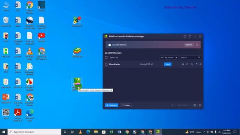Start the BlueStacks Nougat 32-bit instance
240x135 pixels.
[x=168, y=64]
